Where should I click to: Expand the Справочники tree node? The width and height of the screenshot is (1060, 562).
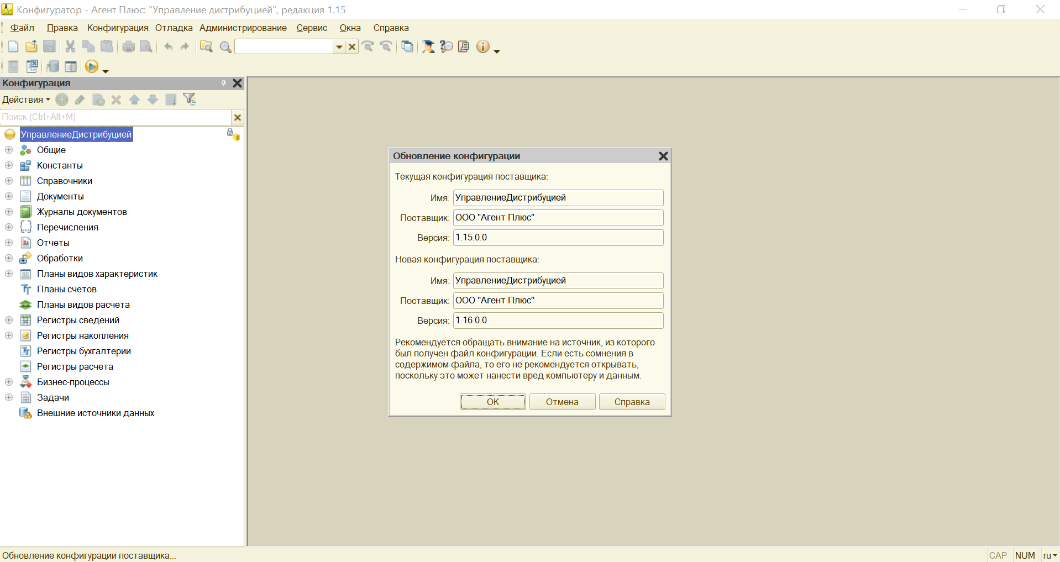point(9,181)
